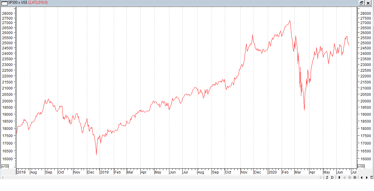This screenshot has width=374, height=191.
Task: Click 22000 on the right price axis
Action: coord(365,76)
